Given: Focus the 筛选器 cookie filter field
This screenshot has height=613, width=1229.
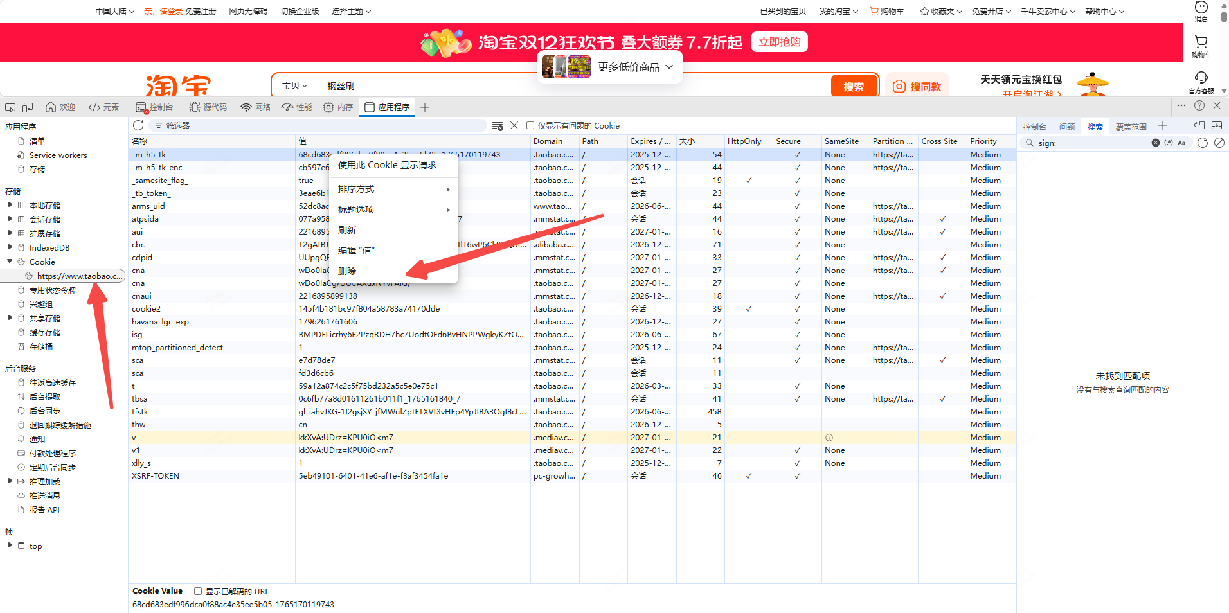Looking at the screenshot, I should (x=318, y=125).
